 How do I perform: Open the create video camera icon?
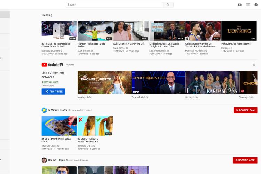coord(240,5)
